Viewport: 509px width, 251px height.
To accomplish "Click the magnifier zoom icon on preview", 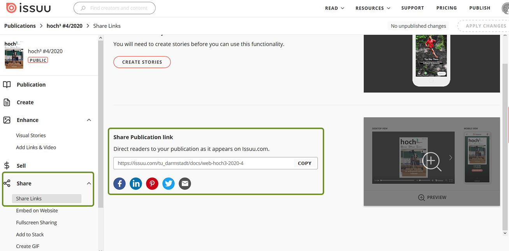I will [x=432, y=161].
